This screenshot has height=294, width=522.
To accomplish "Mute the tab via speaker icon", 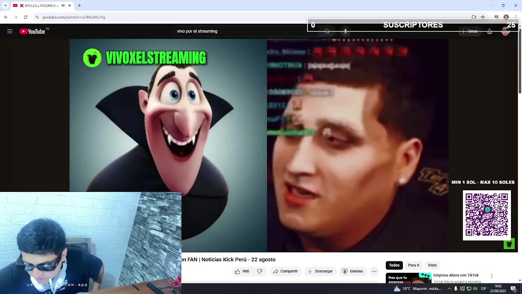I will 63,5.
